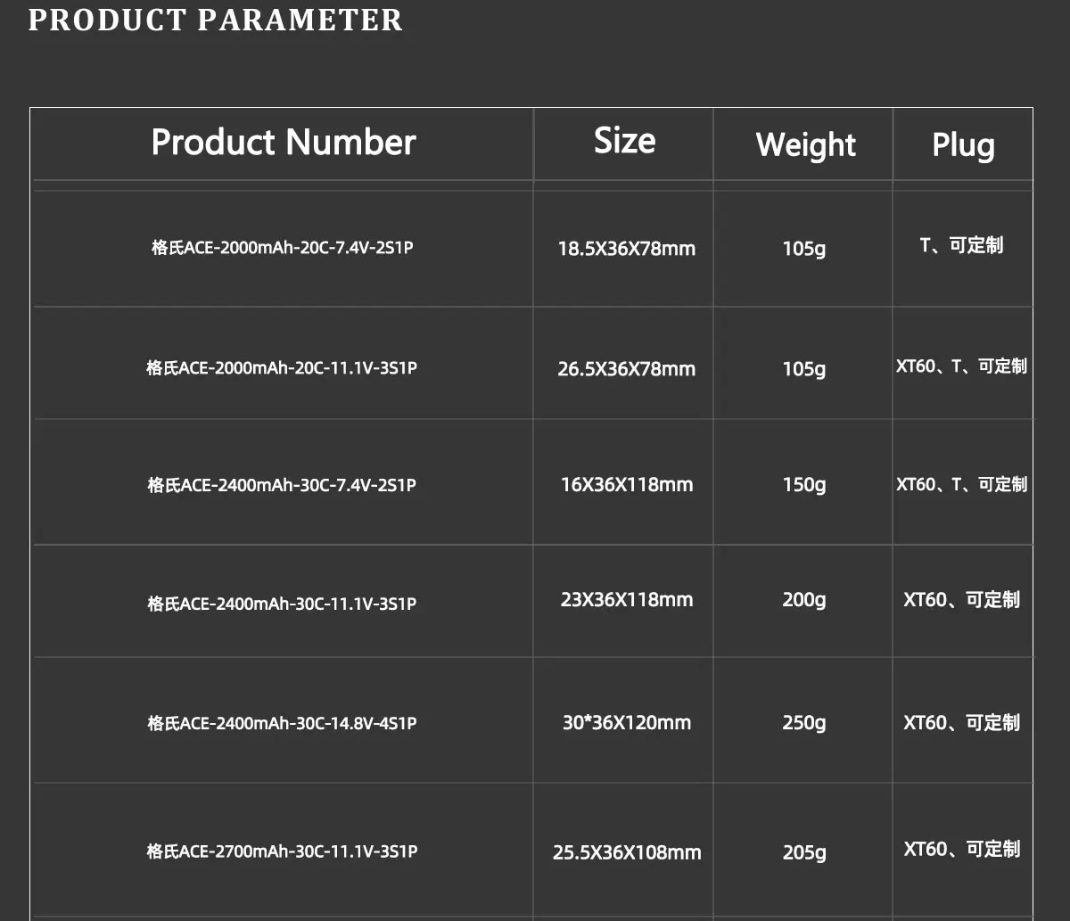The image size is (1070, 921).
Task: Select product ACE-2000mAh-20C-11.1V-3S1P
Action: pos(282,367)
